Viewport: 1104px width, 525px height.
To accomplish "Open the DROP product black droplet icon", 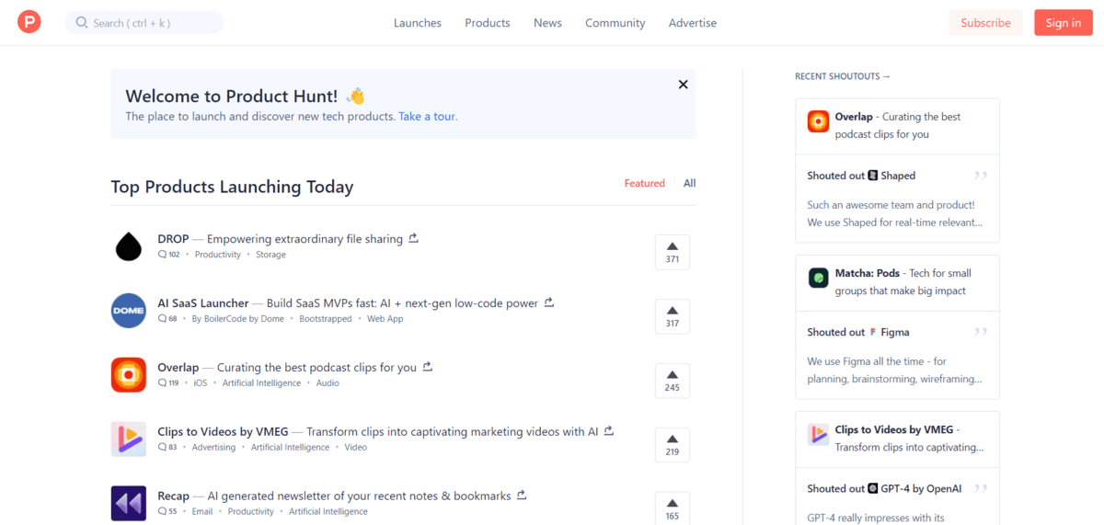I will 128,246.
